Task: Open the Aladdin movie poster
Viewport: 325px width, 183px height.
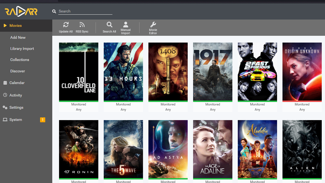Action: pos(257,149)
